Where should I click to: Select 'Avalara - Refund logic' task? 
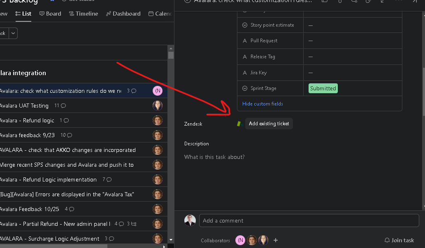tap(27, 120)
